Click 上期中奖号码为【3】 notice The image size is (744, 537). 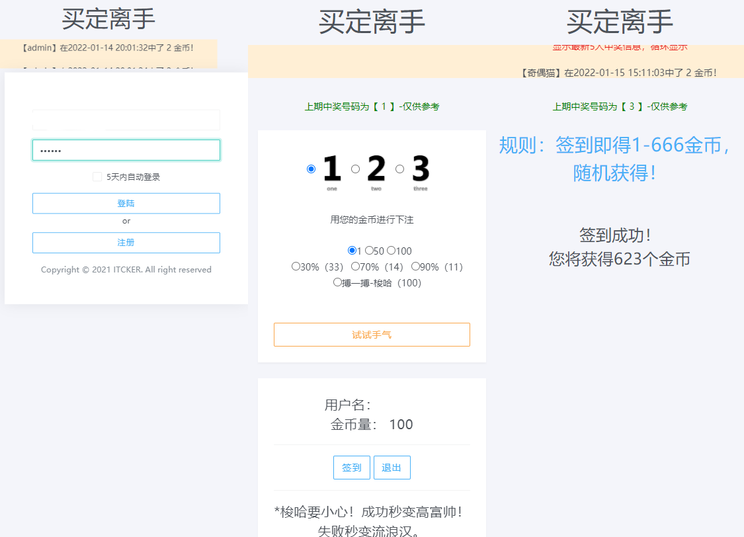click(620, 106)
